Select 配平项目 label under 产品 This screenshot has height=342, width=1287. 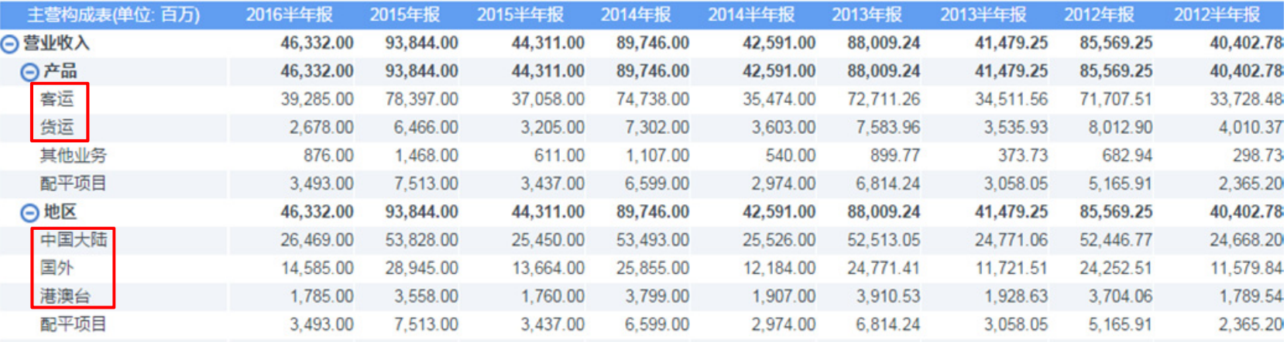pyautogui.click(x=74, y=183)
